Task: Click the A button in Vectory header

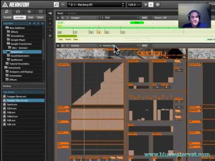Action: click(x=58, y=46)
